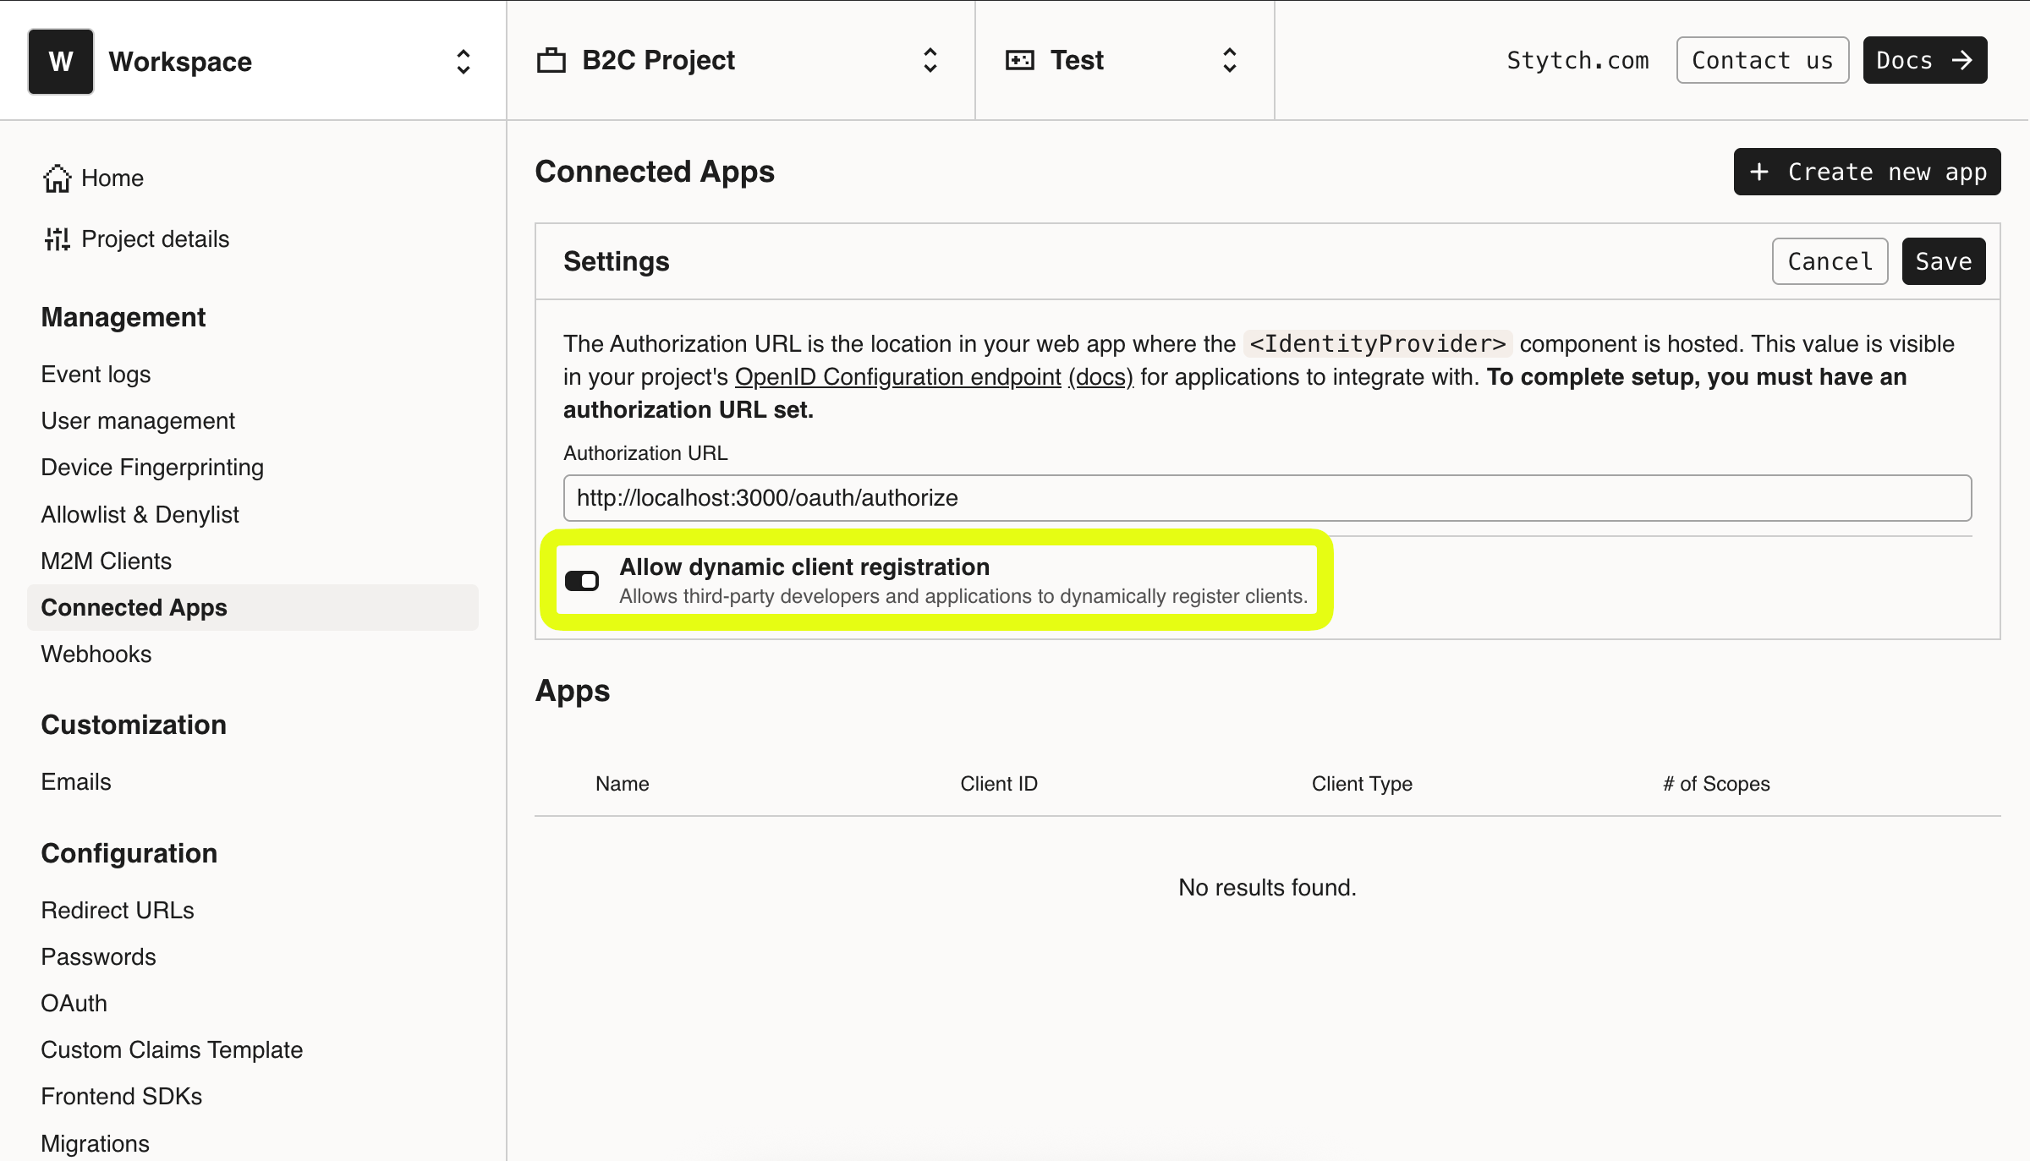This screenshot has height=1161, width=2030.
Task: Open Home in the sidebar
Action: pos(93,178)
